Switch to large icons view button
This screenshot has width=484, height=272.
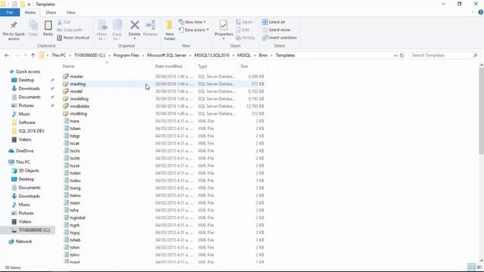click(479, 267)
